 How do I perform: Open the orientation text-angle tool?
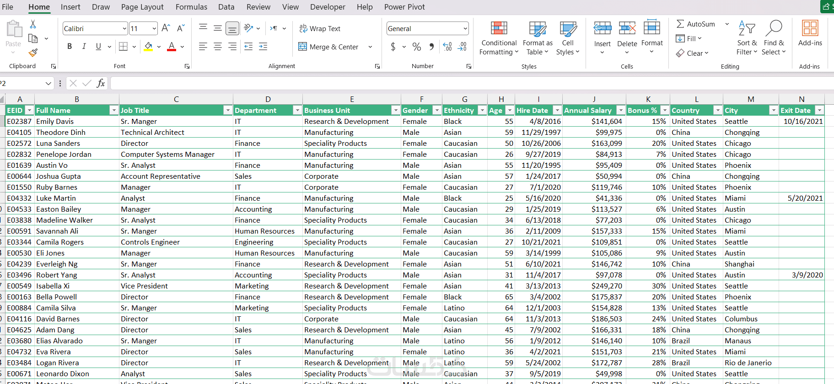click(248, 28)
